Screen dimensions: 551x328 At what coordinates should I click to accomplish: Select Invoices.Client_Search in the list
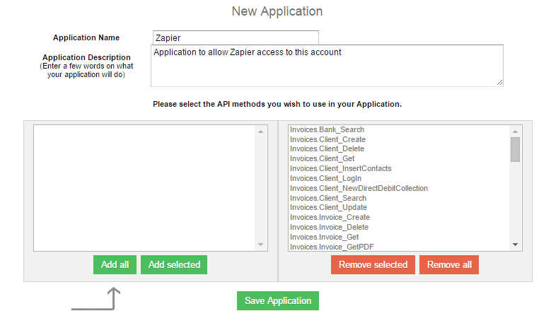click(328, 198)
